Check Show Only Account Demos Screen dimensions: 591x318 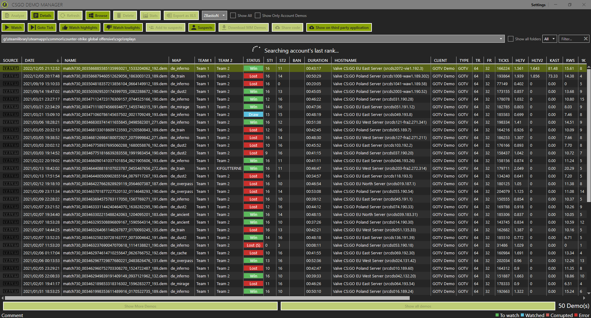(257, 15)
